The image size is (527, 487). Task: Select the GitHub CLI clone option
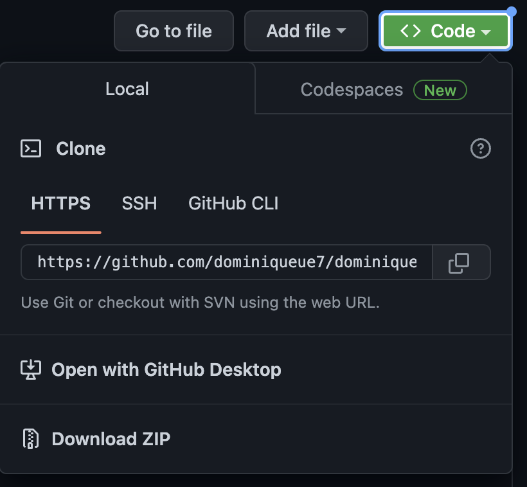233,203
